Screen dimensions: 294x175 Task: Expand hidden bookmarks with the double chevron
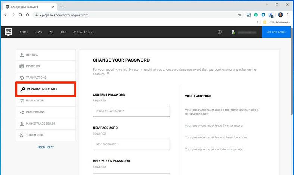coord(257,22)
